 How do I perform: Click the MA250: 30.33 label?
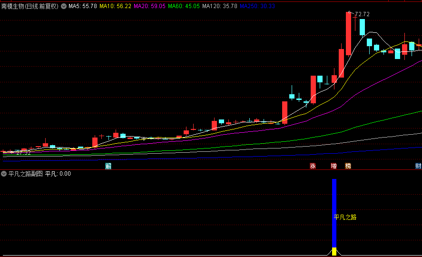(257, 6)
